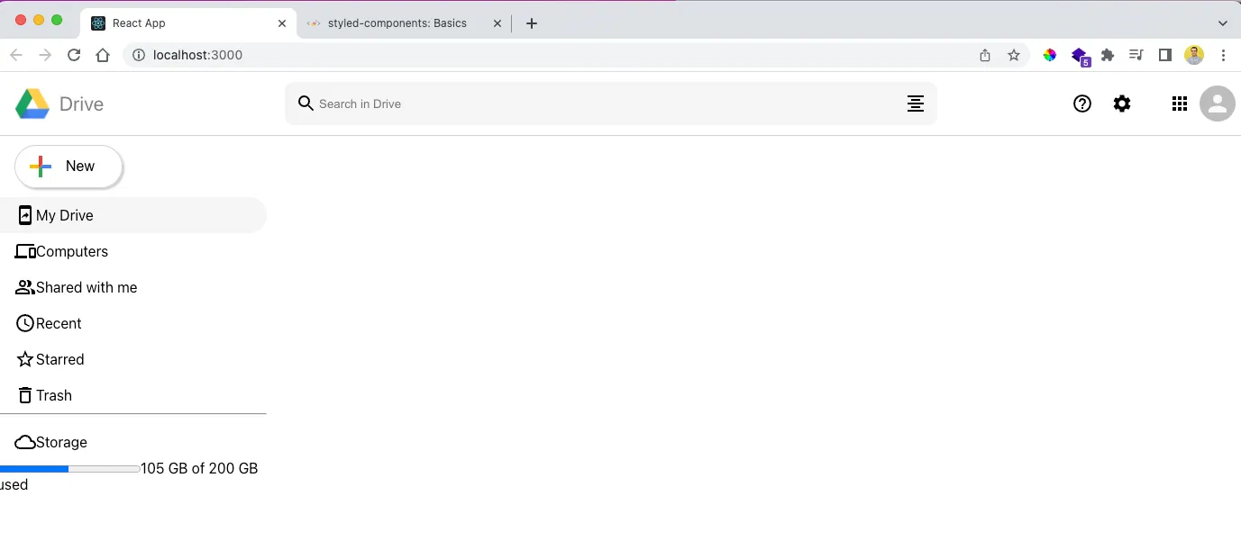This screenshot has height=541, width=1241.
Task: Select Computers in sidebar
Action: coord(133,251)
